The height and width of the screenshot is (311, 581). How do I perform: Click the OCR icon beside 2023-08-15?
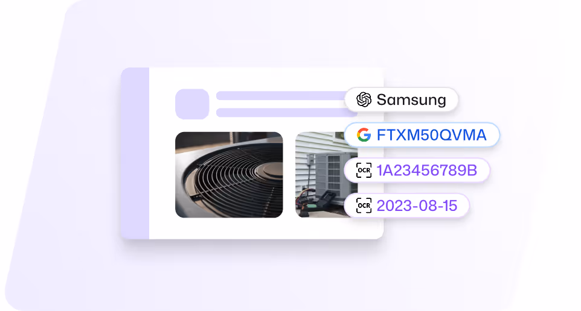pos(364,206)
